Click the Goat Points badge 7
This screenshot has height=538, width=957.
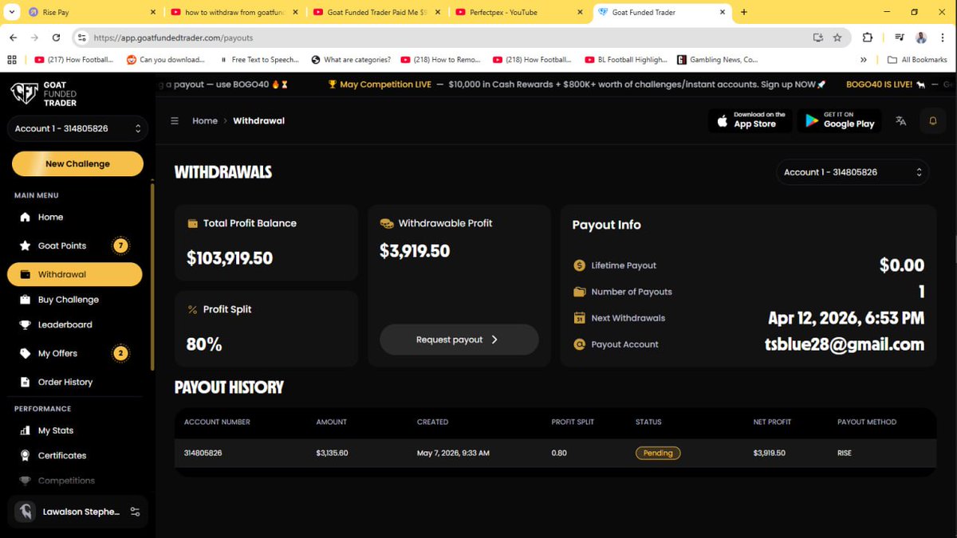[x=121, y=245]
